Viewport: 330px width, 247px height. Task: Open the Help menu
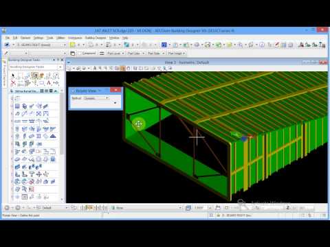tap(125, 38)
